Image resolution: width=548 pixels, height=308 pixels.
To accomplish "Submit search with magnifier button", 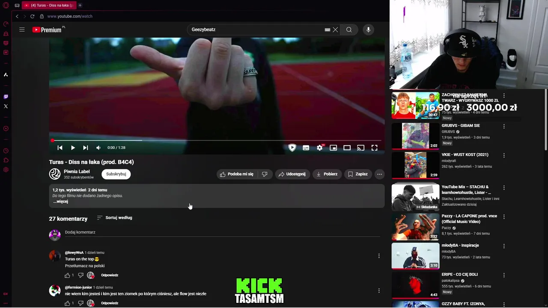I will [349, 30].
